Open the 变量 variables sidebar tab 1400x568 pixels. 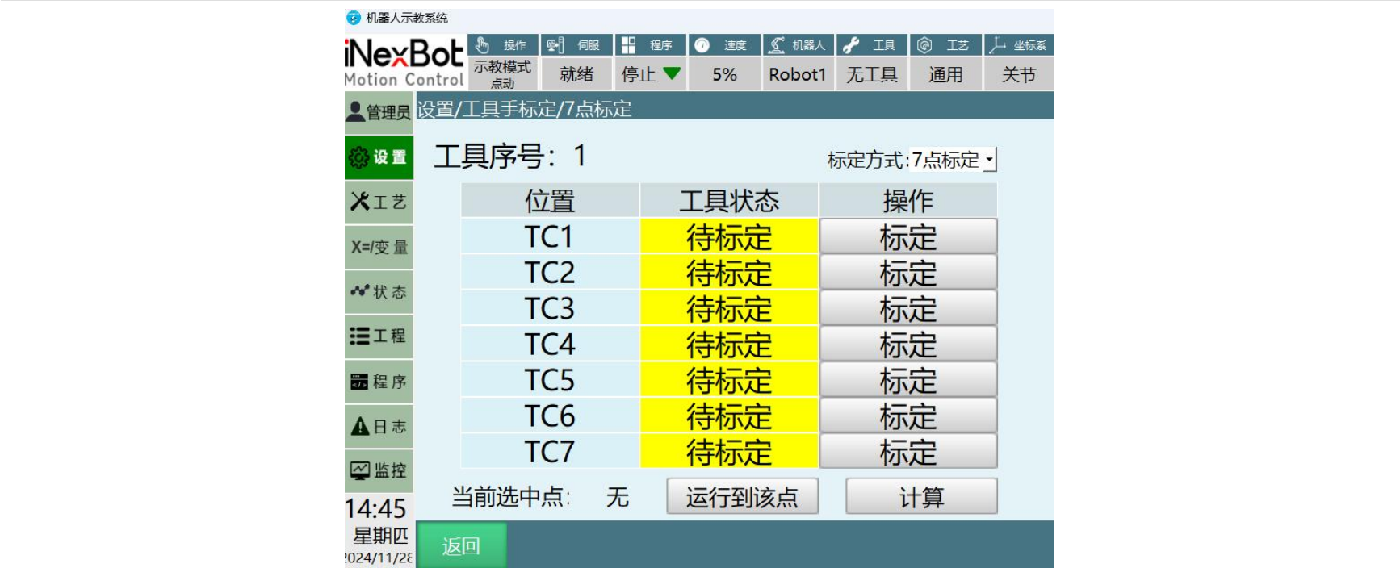point(379,247)
